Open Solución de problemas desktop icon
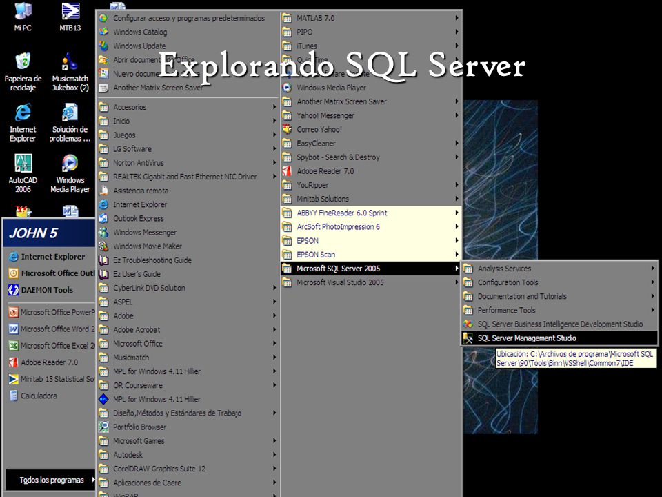 click(x=70, y=123)
